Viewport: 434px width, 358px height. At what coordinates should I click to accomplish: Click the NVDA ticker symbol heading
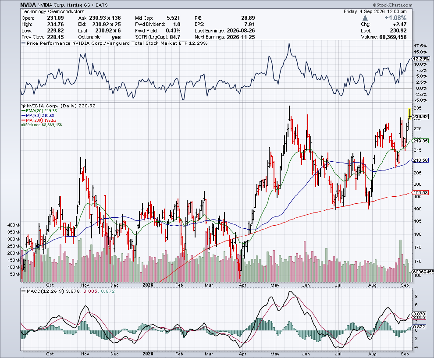[28, 5]
